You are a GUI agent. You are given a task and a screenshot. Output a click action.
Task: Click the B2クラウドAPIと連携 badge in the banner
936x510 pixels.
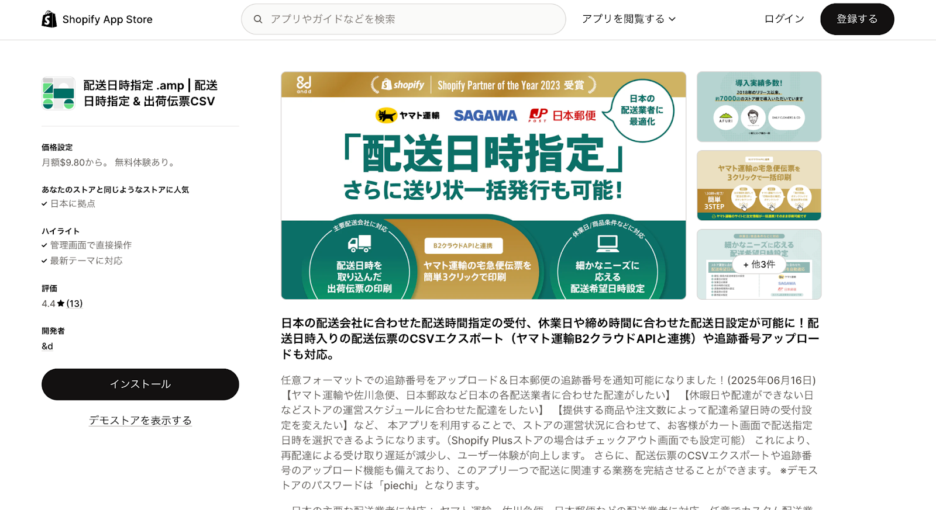tap(463, 246)
